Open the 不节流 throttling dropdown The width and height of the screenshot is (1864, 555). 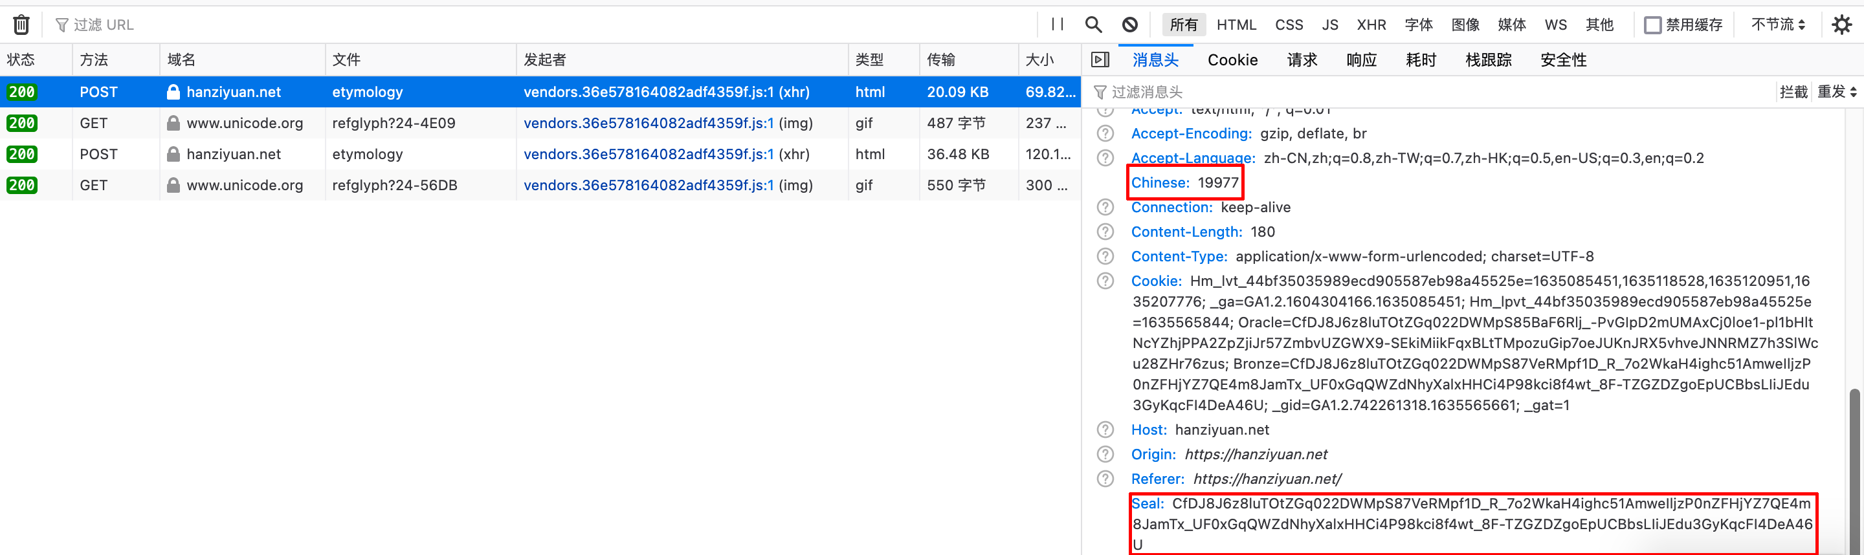[1778, 25]
